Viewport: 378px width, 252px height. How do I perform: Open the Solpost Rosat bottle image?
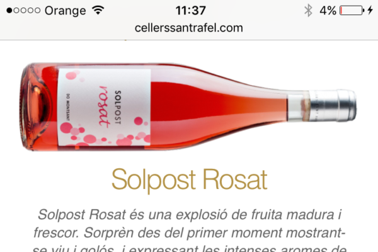coord(188,107)
